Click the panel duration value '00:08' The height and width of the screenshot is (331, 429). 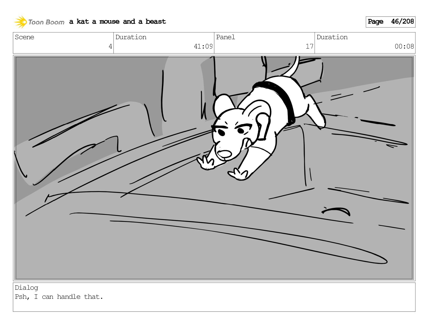point(404,46)
